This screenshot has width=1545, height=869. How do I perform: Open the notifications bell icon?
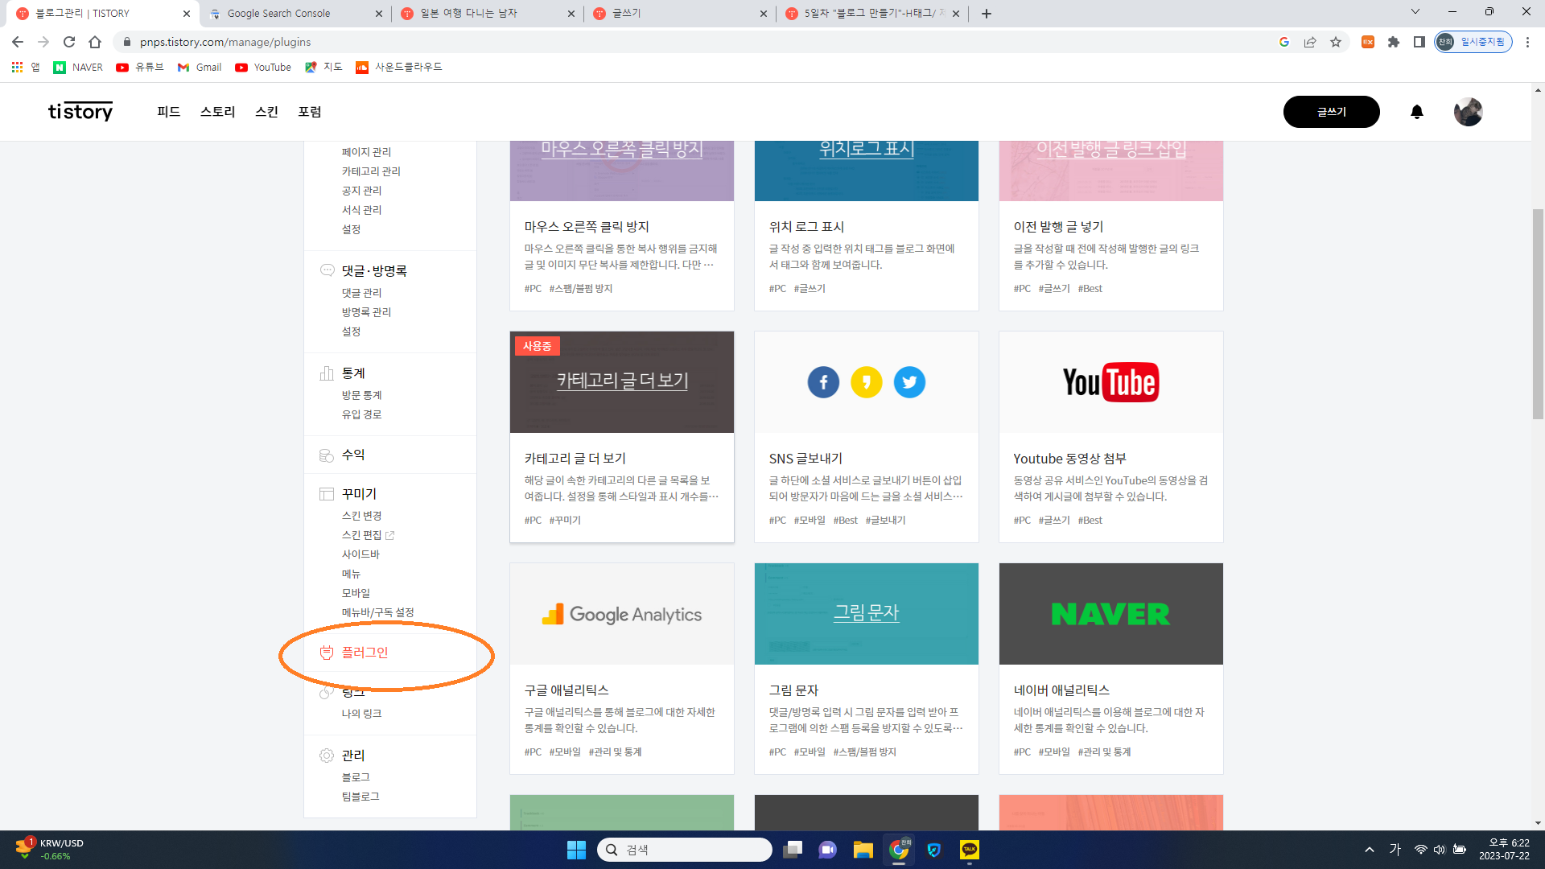1417,112
